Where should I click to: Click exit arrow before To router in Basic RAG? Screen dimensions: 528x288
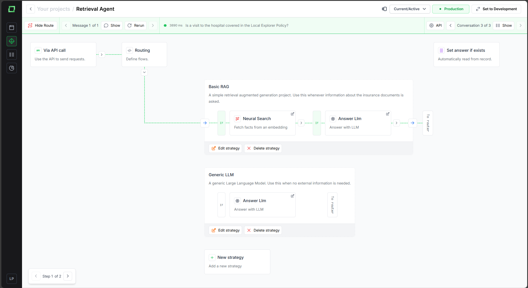pos(412,123)
